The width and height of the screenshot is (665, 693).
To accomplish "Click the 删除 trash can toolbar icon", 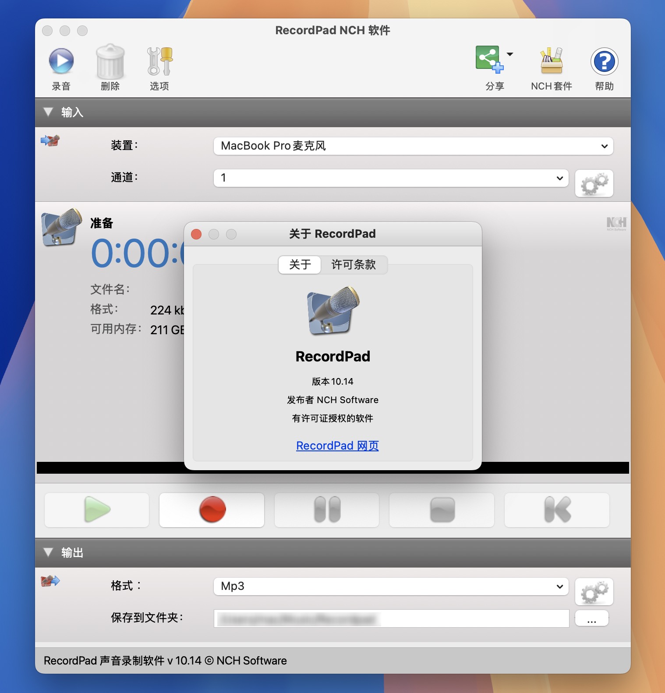I will coord(110,61).
